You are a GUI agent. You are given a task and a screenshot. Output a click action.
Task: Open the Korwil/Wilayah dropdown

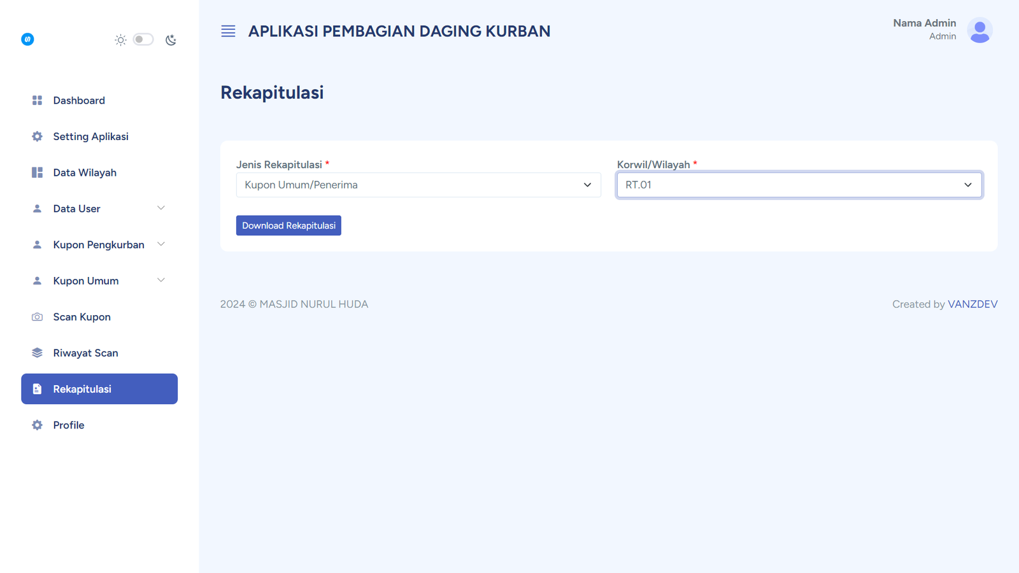[799, 185]
